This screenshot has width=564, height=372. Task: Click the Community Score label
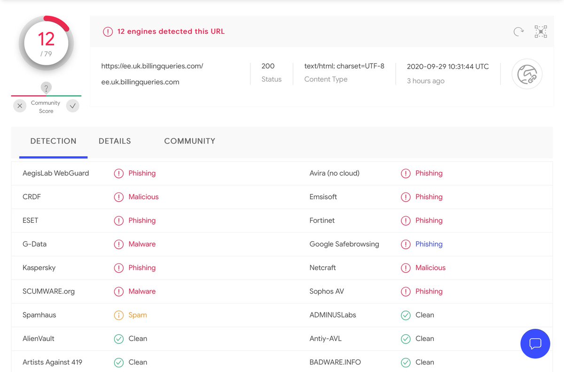(x=46, y=107)
